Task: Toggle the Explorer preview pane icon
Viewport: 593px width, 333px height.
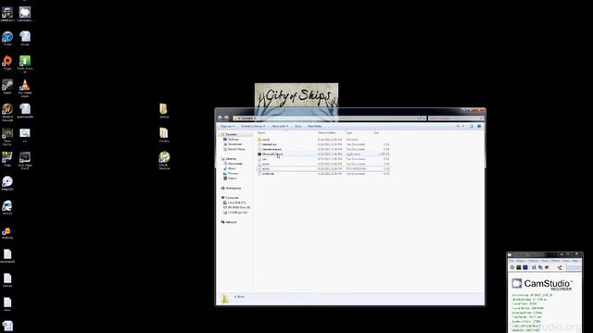Action: pos(471,126)
